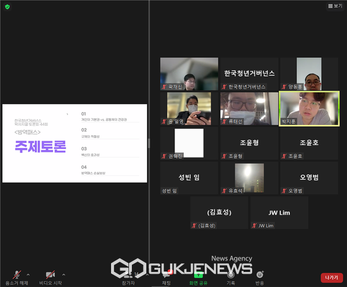Viewport: 347px width, 287px height.
Task: Select the JW Lim participant tile
Action: pyautogui.click(x=279, y=213)
